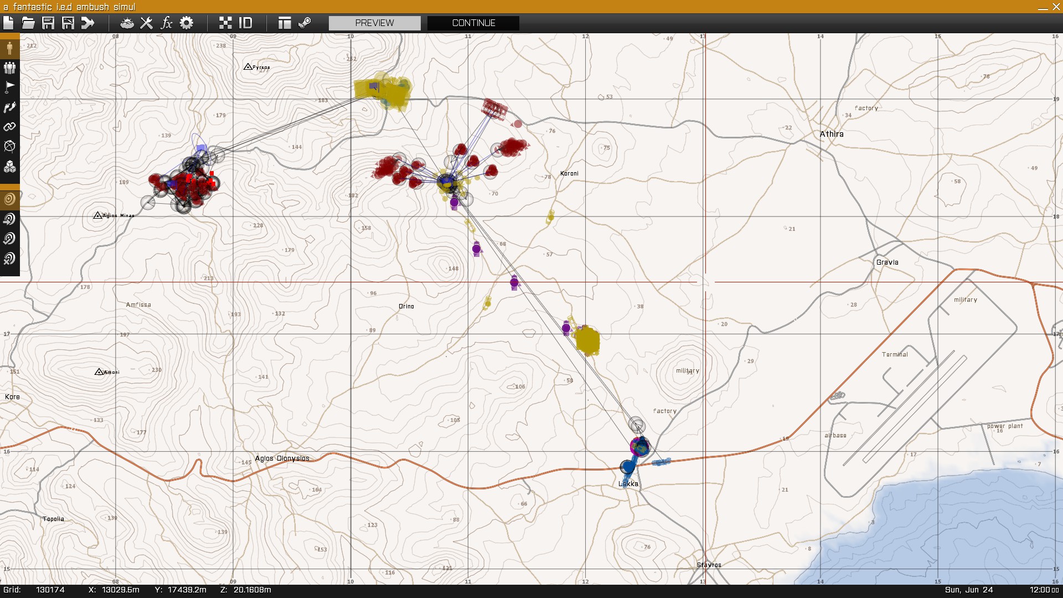Click the large yellow unit cluster near Pyrsos
This screenshot has width=1063, height=598.
point(383,91)
